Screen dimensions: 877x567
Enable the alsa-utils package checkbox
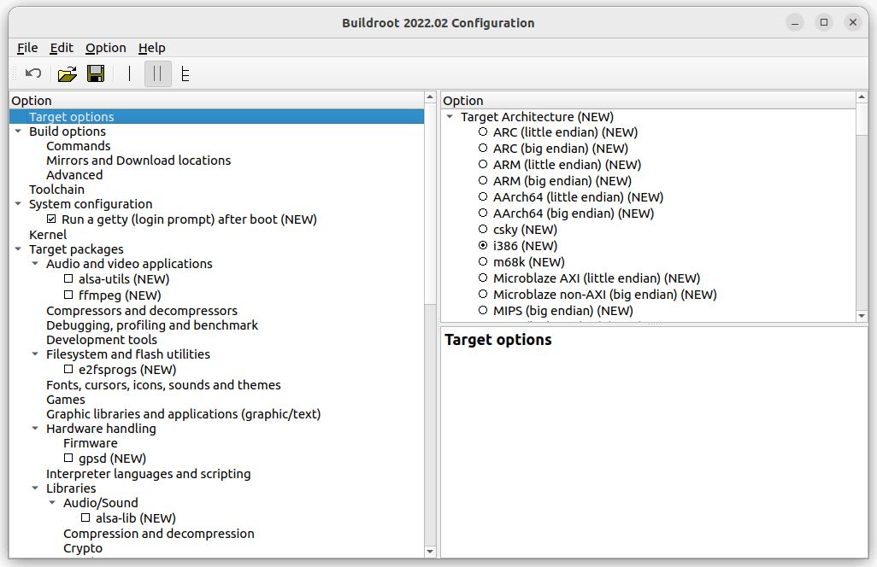click(68, 279)
